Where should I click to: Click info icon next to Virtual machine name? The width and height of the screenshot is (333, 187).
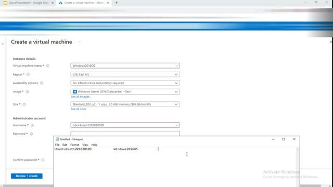(x=48, y=66)
